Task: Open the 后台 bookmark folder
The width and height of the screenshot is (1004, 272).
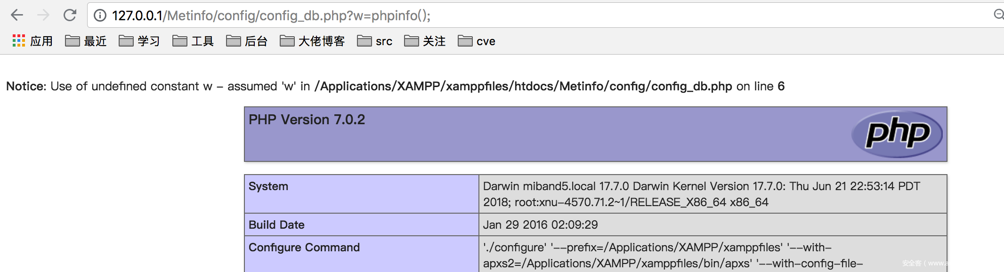Action: [x=247, y=41]
